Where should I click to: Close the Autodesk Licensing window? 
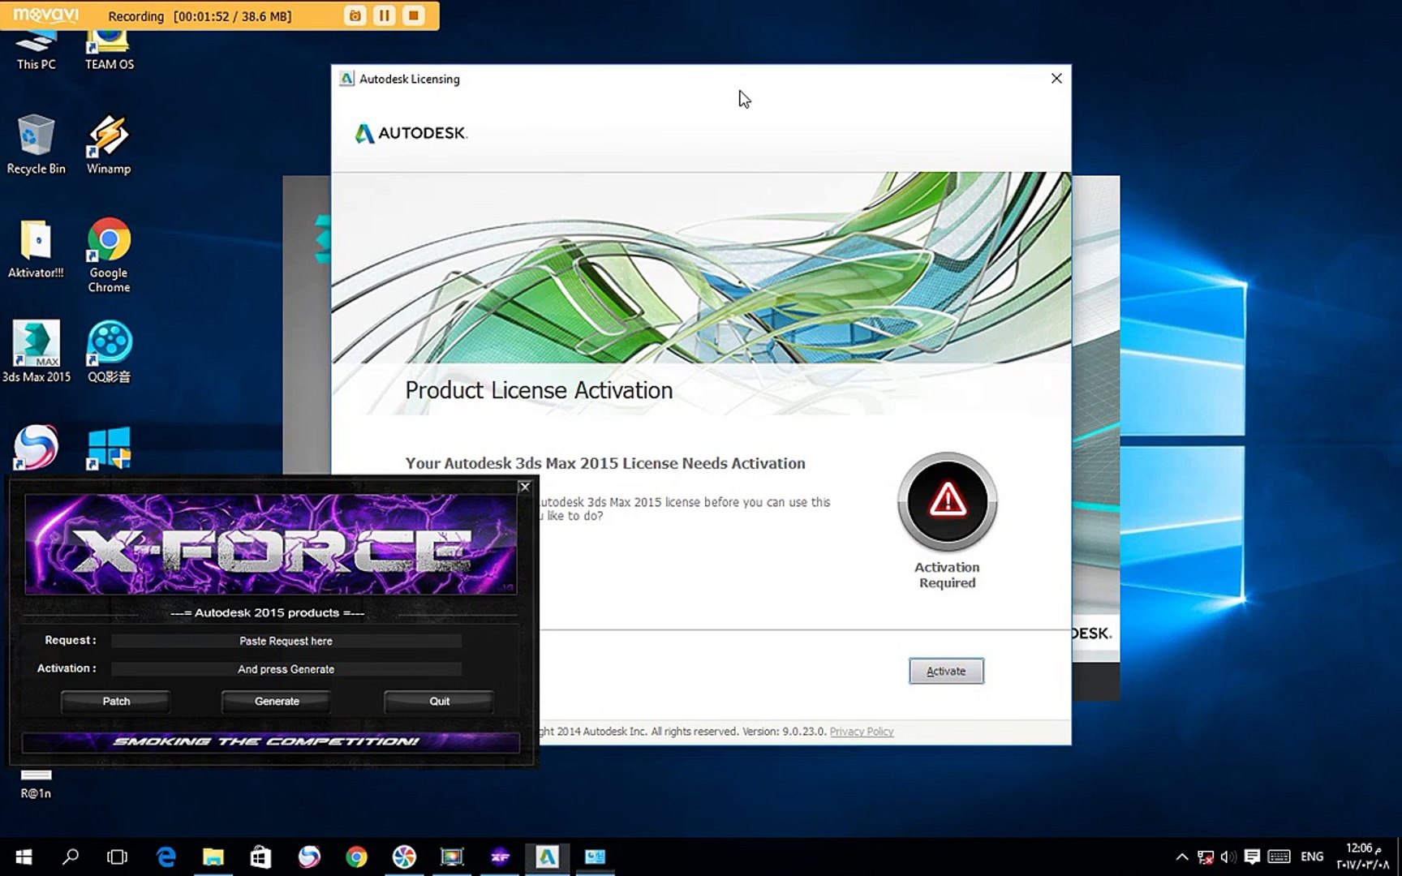point(1056,79)
